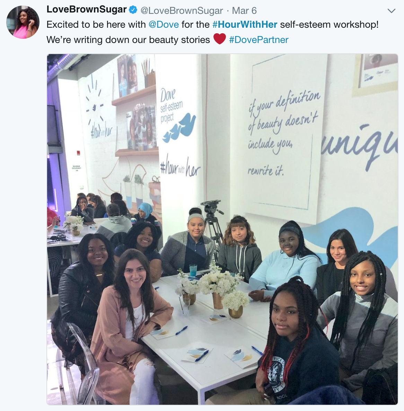The height and width of the screenshot is (411, 404).
Task: Open the LoveBrownSugar profile avatar
Action: click(23, 22)
